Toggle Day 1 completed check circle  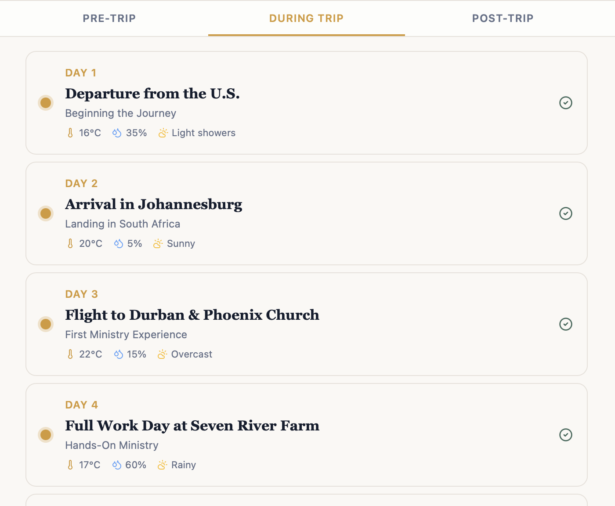[566, 103]
